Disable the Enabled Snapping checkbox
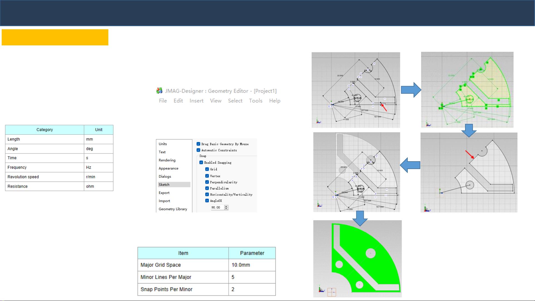This screenshot has width=535, height=301. (201, 162)
